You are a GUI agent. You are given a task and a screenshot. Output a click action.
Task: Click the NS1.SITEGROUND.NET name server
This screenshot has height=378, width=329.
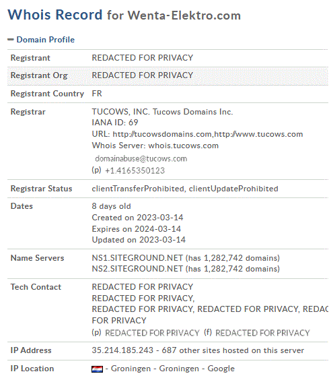point(137,258)
